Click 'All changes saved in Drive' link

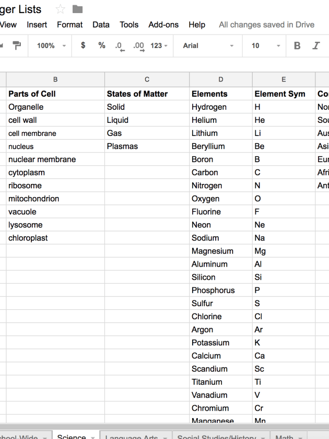pyautogui.click(x=266, y=25)
